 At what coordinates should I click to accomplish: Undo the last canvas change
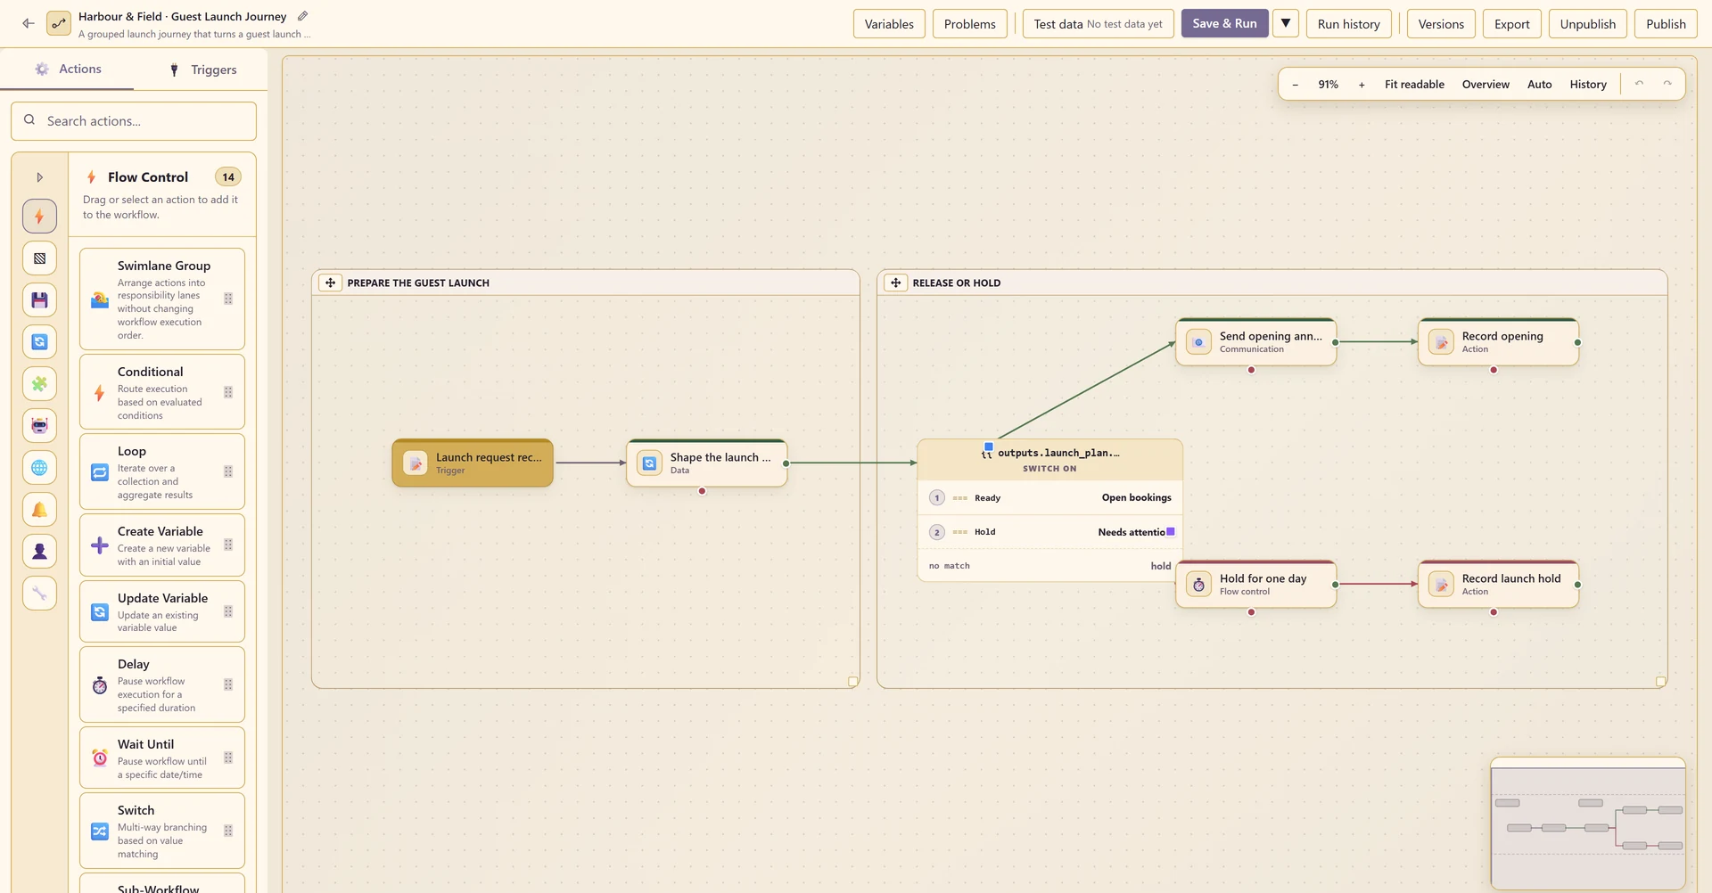pos(1639,84)
